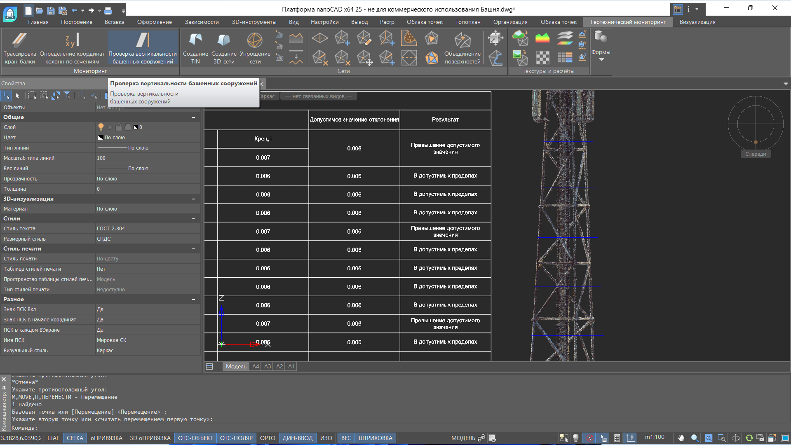Click the m1:100 scale button
The image size is (791, 445).
point(654,437)
